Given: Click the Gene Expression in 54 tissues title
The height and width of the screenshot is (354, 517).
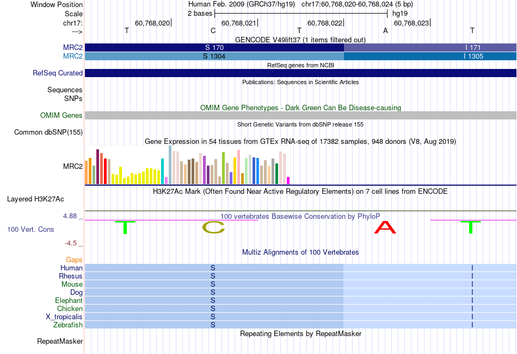Looking at the screenshot, I should tap(300, 142).
